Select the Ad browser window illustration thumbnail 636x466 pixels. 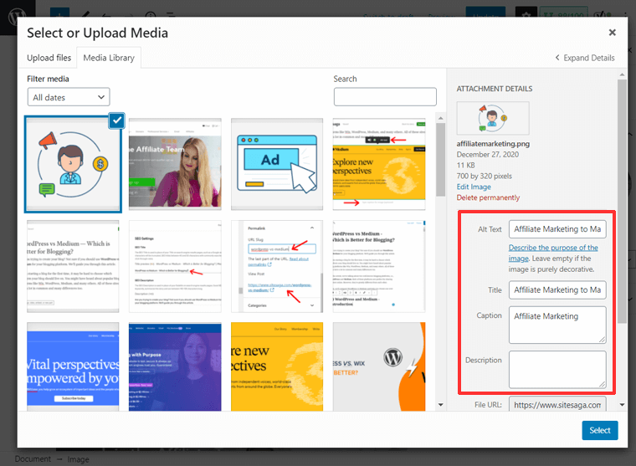click(x=277, y=164)
